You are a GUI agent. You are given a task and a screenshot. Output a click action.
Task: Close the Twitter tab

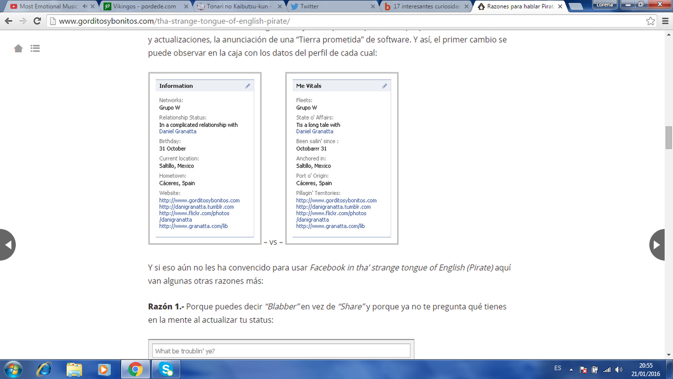[x=373, y=6]
